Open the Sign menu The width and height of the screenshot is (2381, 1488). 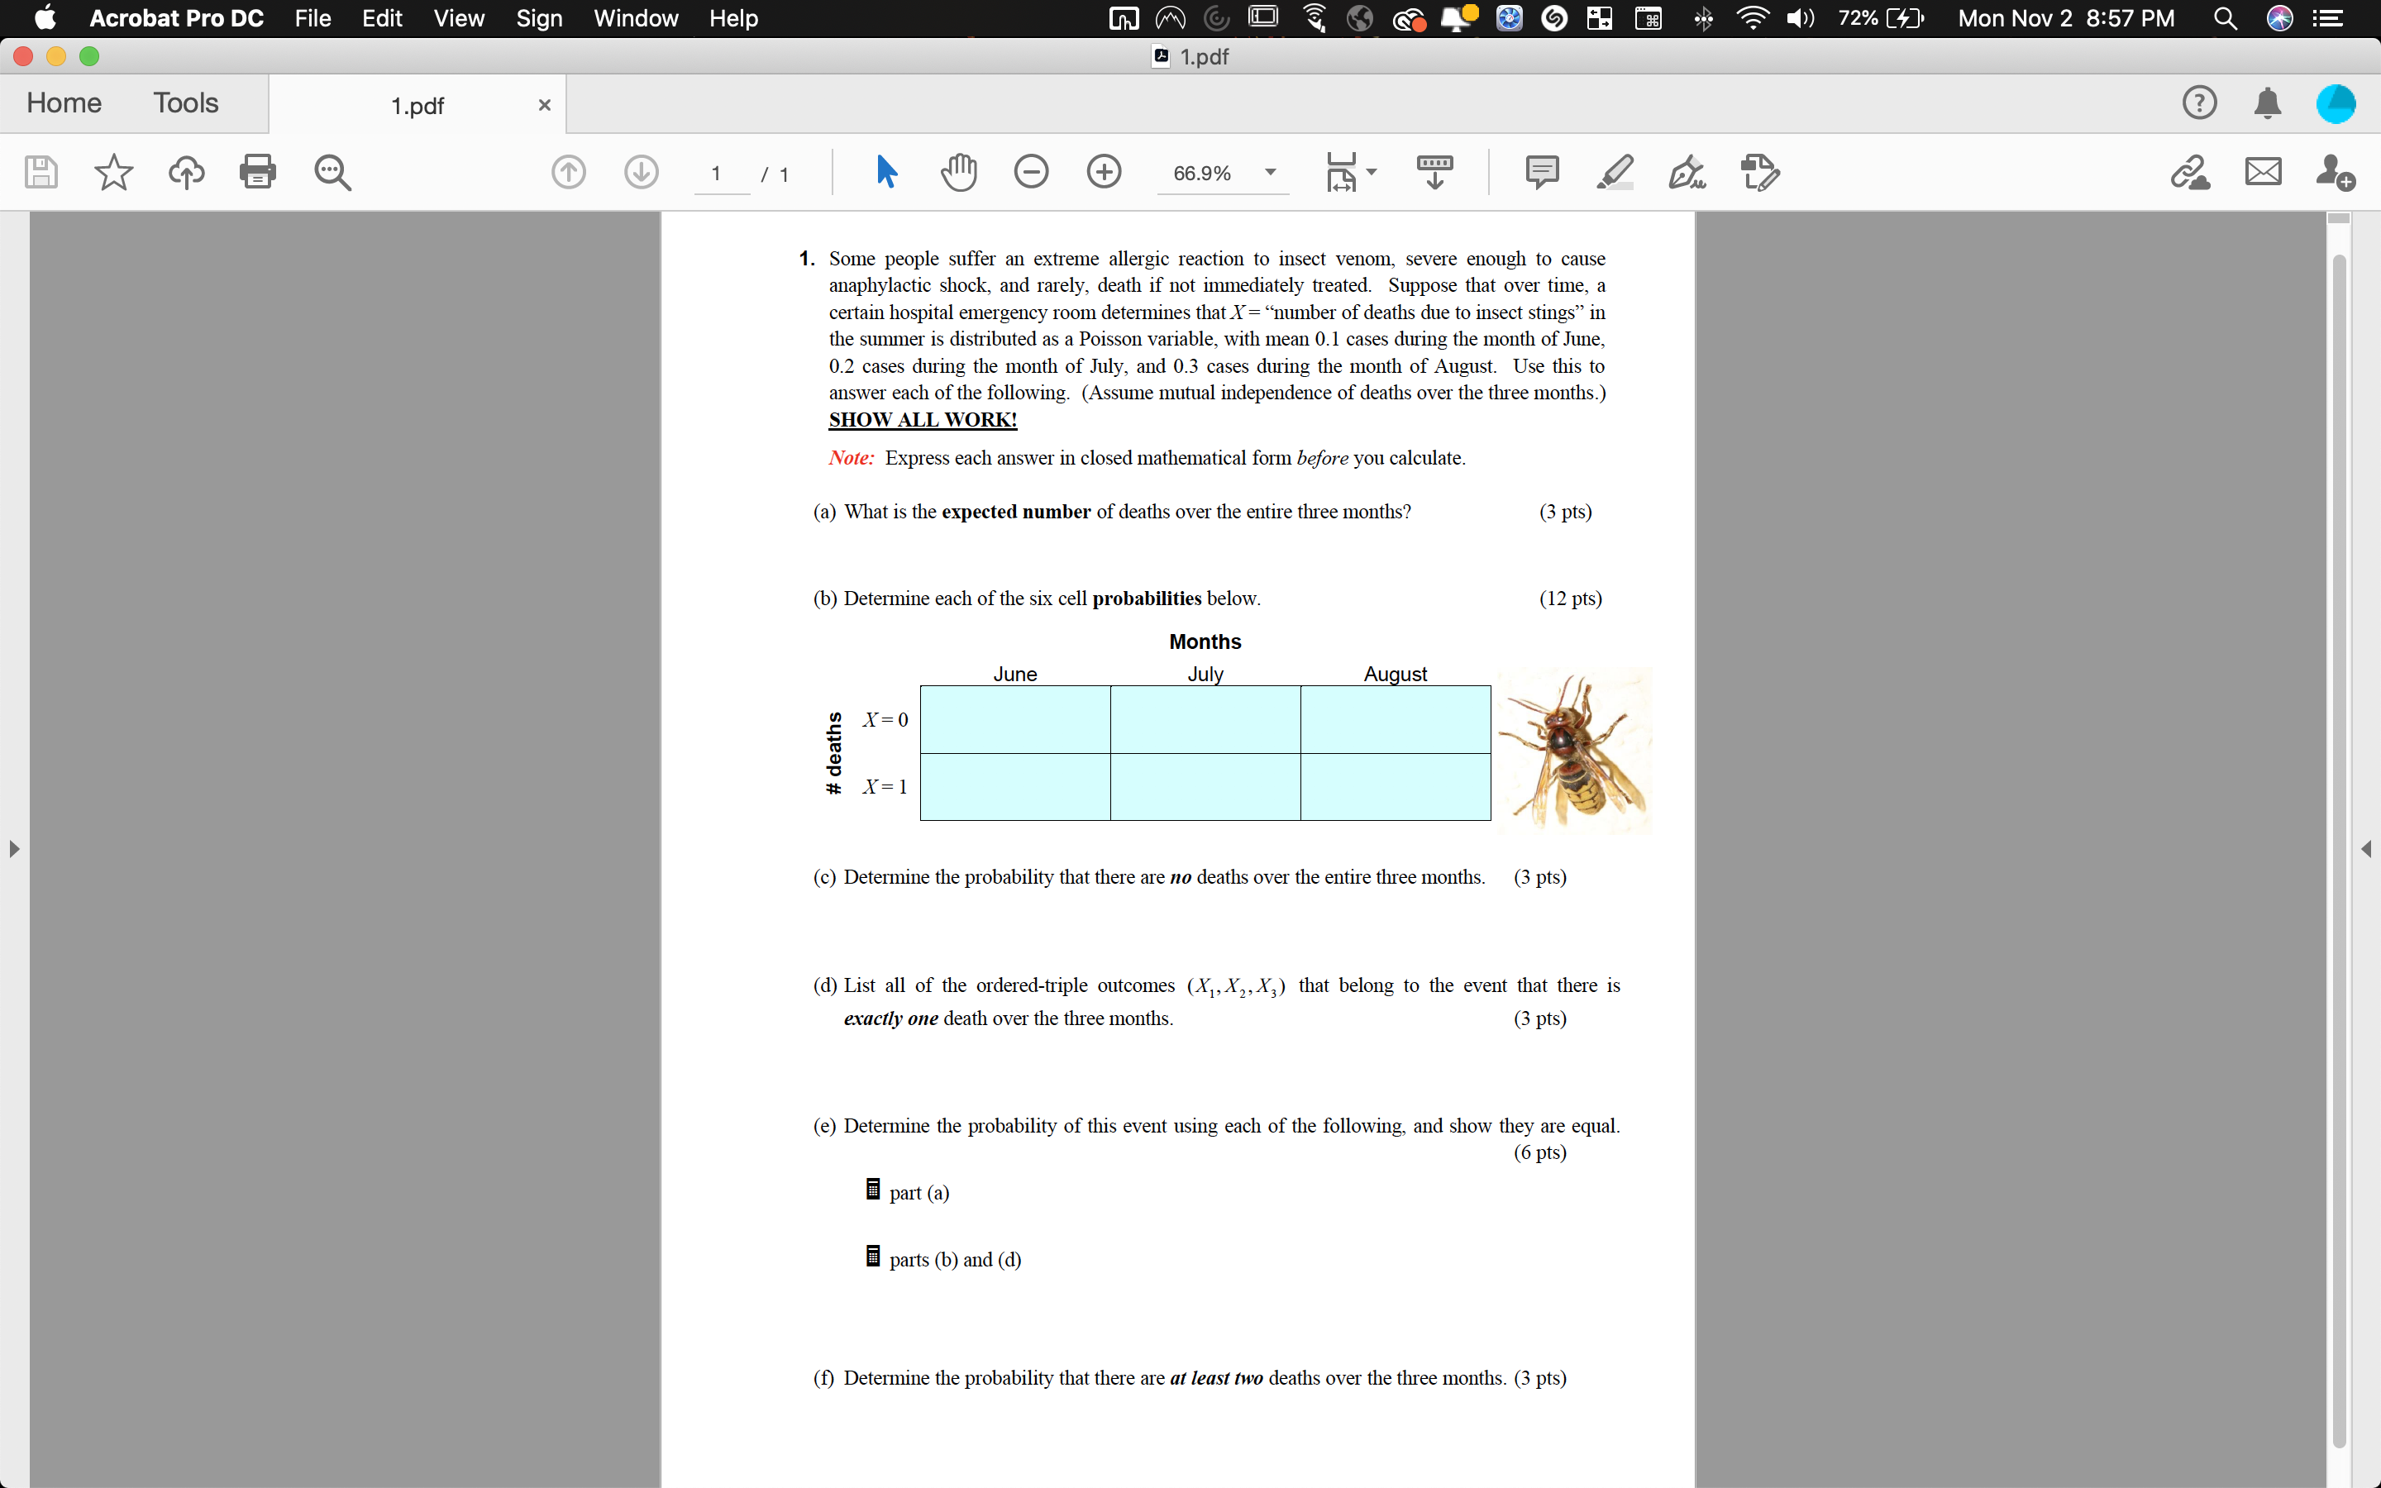tap(539, 17)
